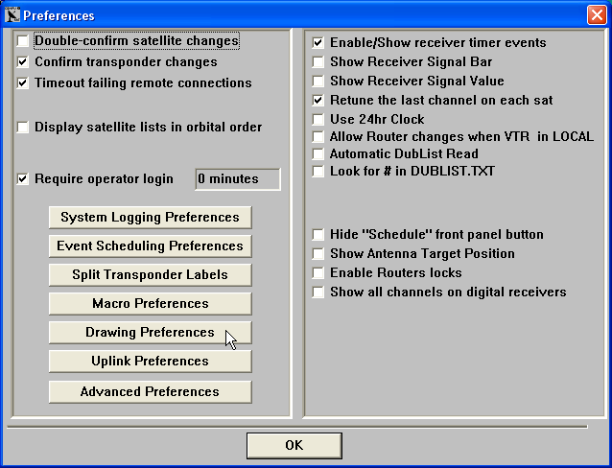This screenshot has width=612, height=468.
Task: Open Advanced Preferences
Action: coord(151,392)
